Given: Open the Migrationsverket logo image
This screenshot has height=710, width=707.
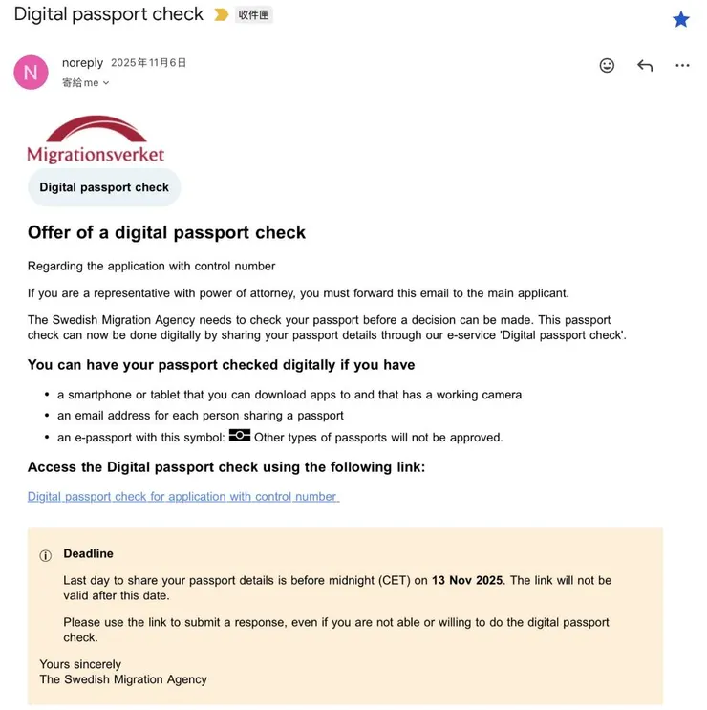Looking at the screenshot, I should pyautogui.click(x=96, y=139).
